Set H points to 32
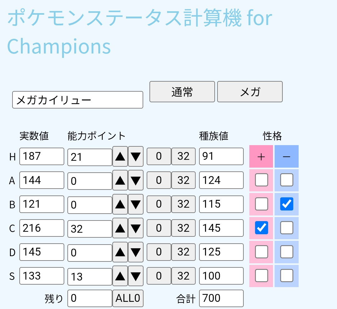 183,156
